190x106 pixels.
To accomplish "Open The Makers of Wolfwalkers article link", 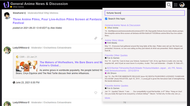I will 71,64.
